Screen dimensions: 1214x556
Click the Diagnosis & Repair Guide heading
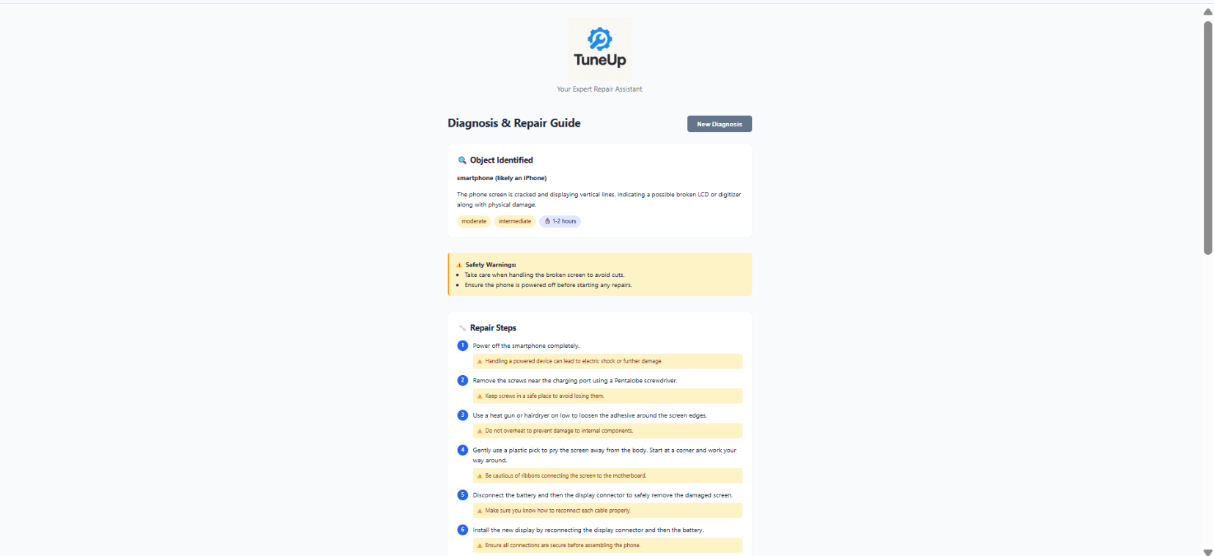pyautogui.click(x=513, y=123)
